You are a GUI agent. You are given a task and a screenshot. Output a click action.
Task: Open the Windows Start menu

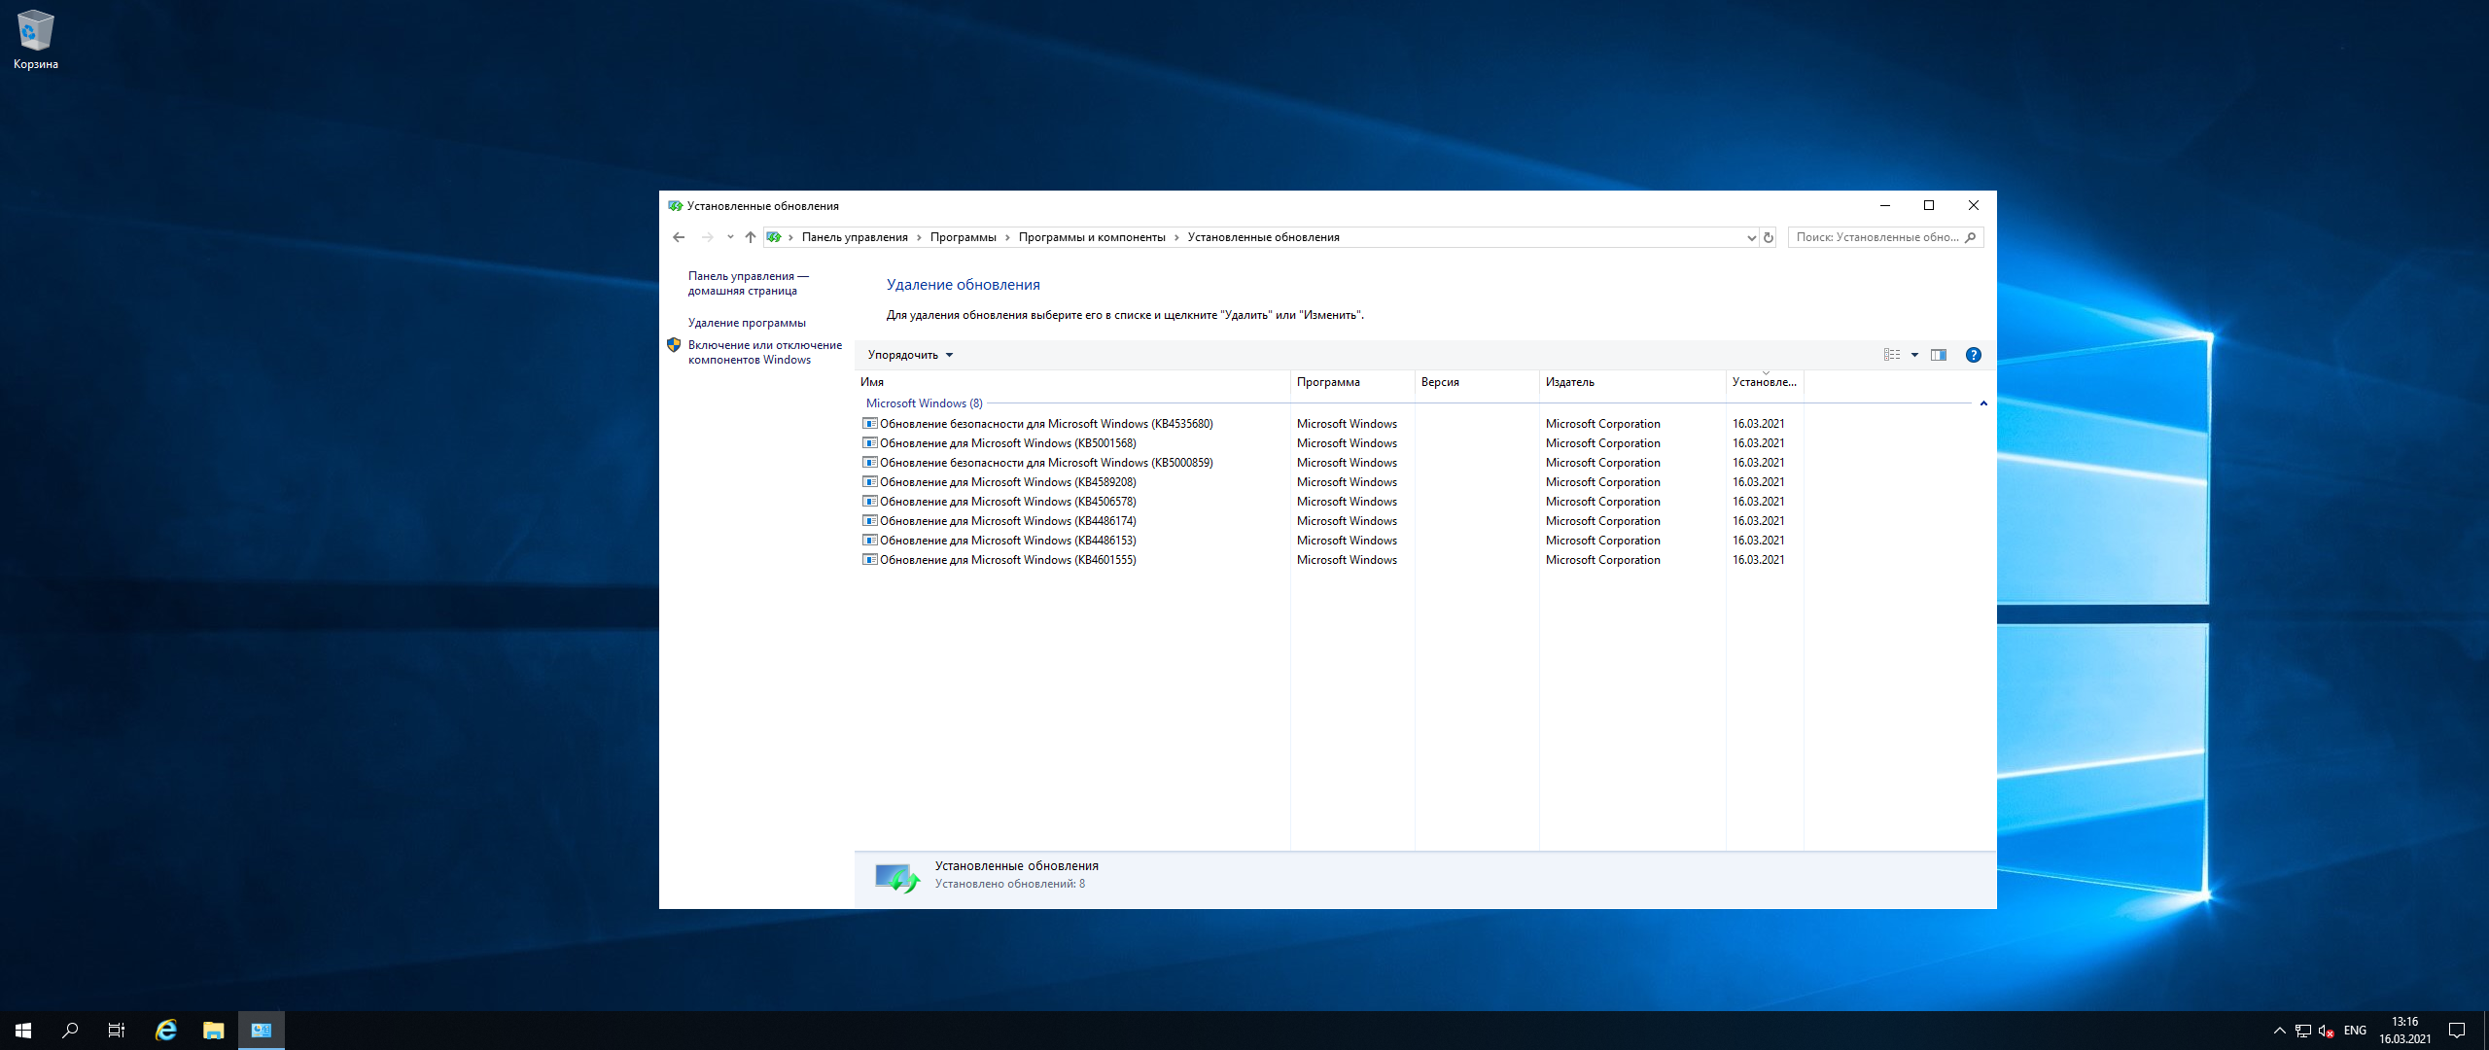click(23, 1031)
